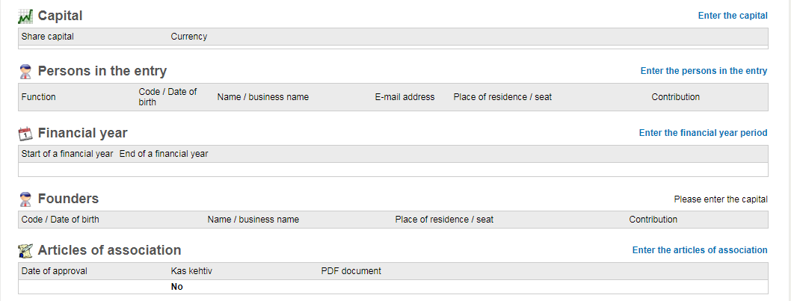This screenshot has height=301, width=791.
Task: Click the Currency column header
Action: click(x=188, y=37)
